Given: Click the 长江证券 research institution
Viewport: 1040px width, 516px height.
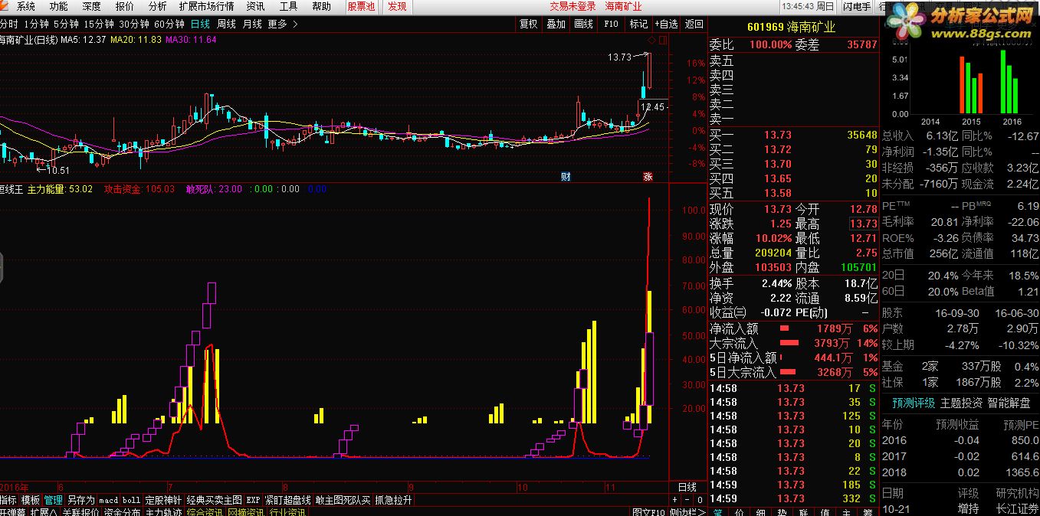Looking at the screenshot, I should click(x=1017, y=508).
